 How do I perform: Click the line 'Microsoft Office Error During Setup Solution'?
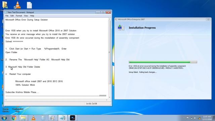[x=27, y=20]
